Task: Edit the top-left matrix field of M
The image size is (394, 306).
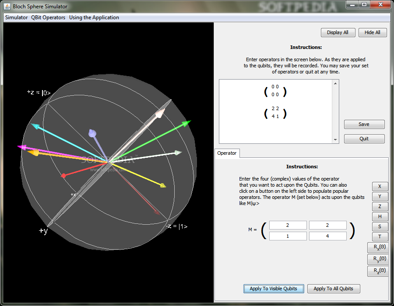Action: pos(288,225)
